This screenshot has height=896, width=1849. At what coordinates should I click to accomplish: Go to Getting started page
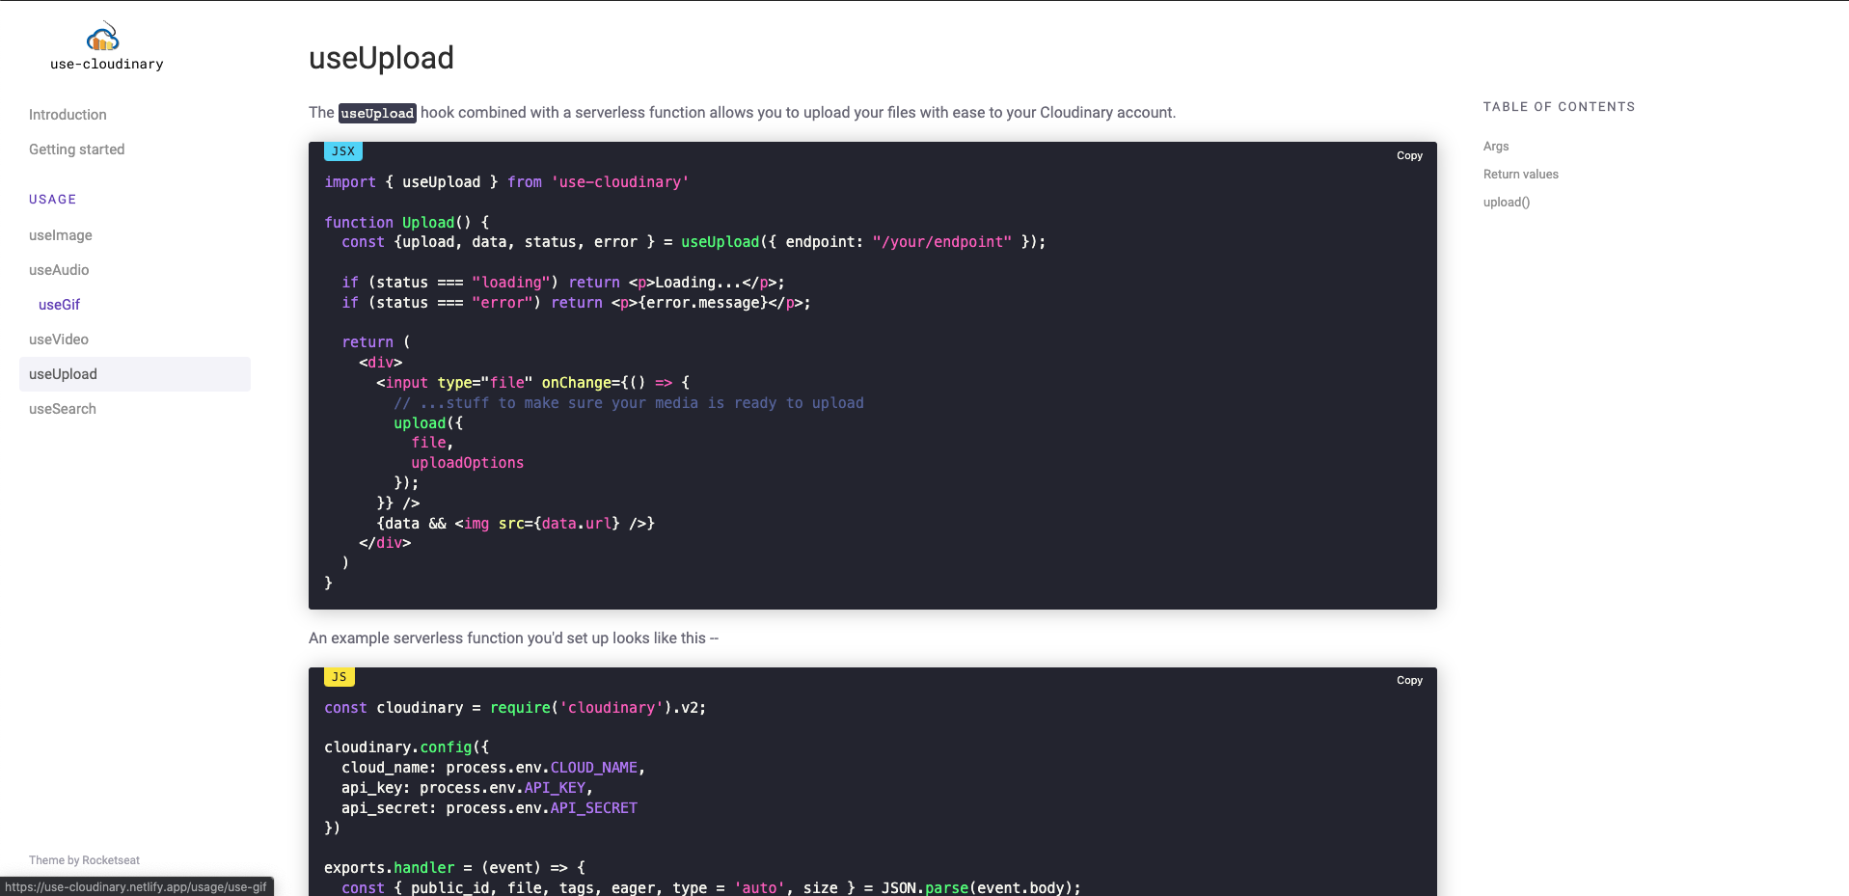pyautogui.click(x=77, y=149)
